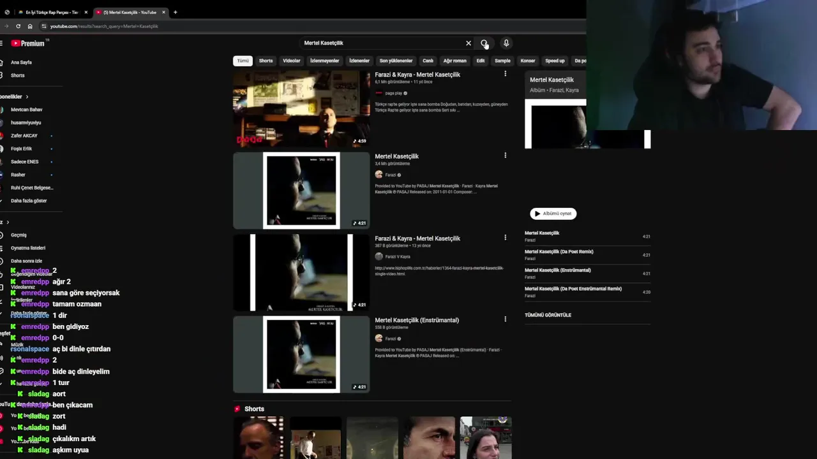Select the Edit filter chip

click(481, 61)
